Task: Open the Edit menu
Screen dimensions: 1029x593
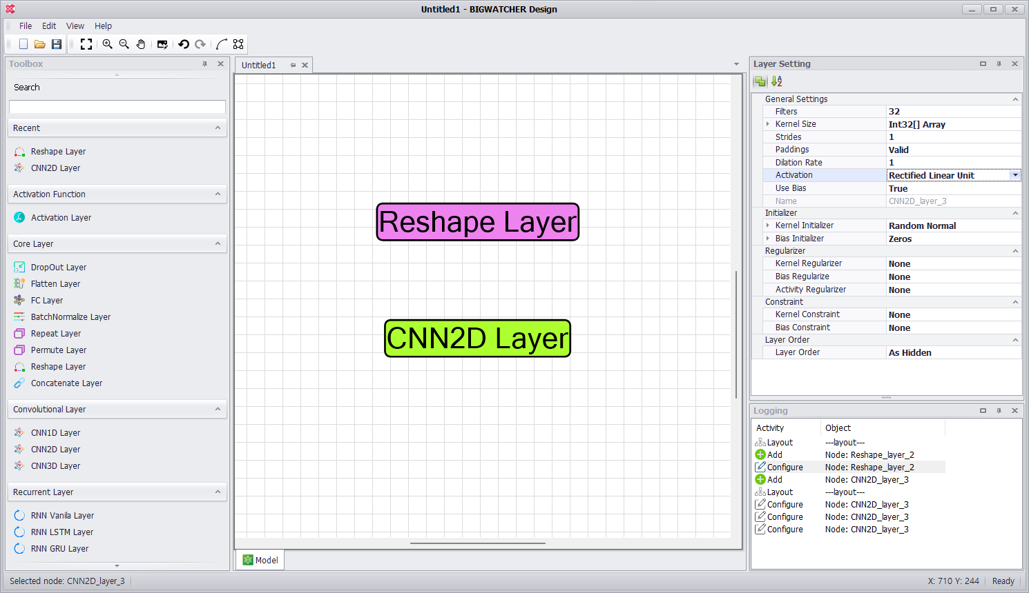Action: pos(49,26)
